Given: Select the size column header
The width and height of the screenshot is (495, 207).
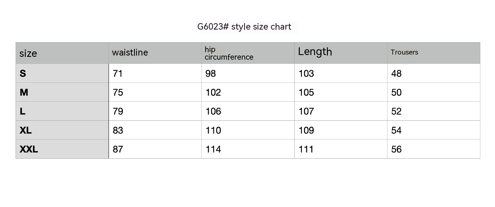Looking at the screenshot, I should click(x=28, y=53).
